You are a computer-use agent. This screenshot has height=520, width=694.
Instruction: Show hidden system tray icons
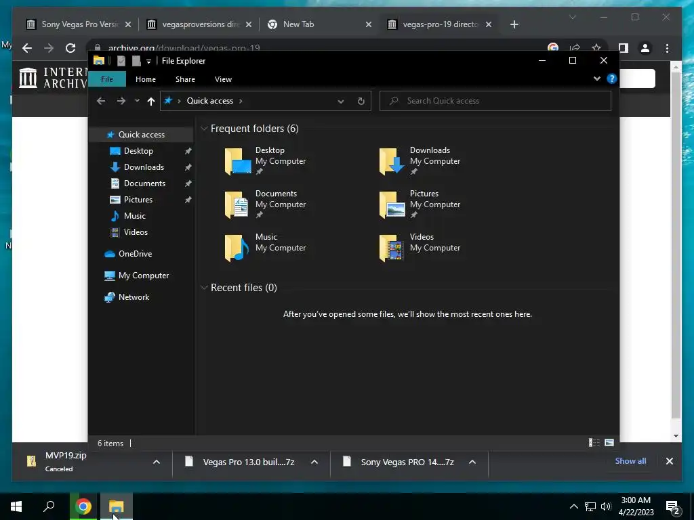[573, 506]
